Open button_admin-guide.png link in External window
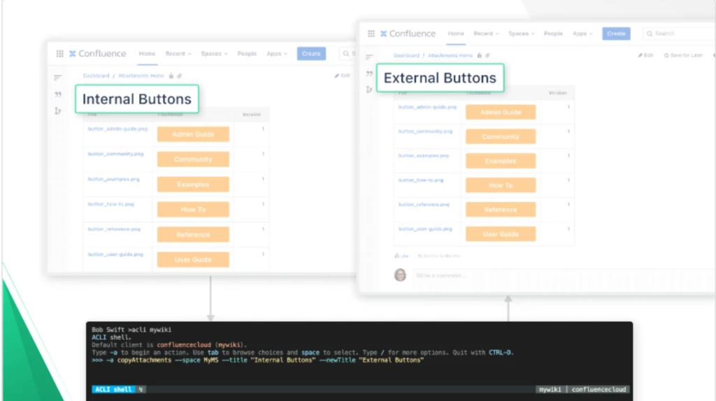716x401 pixels. pos(427,107)
